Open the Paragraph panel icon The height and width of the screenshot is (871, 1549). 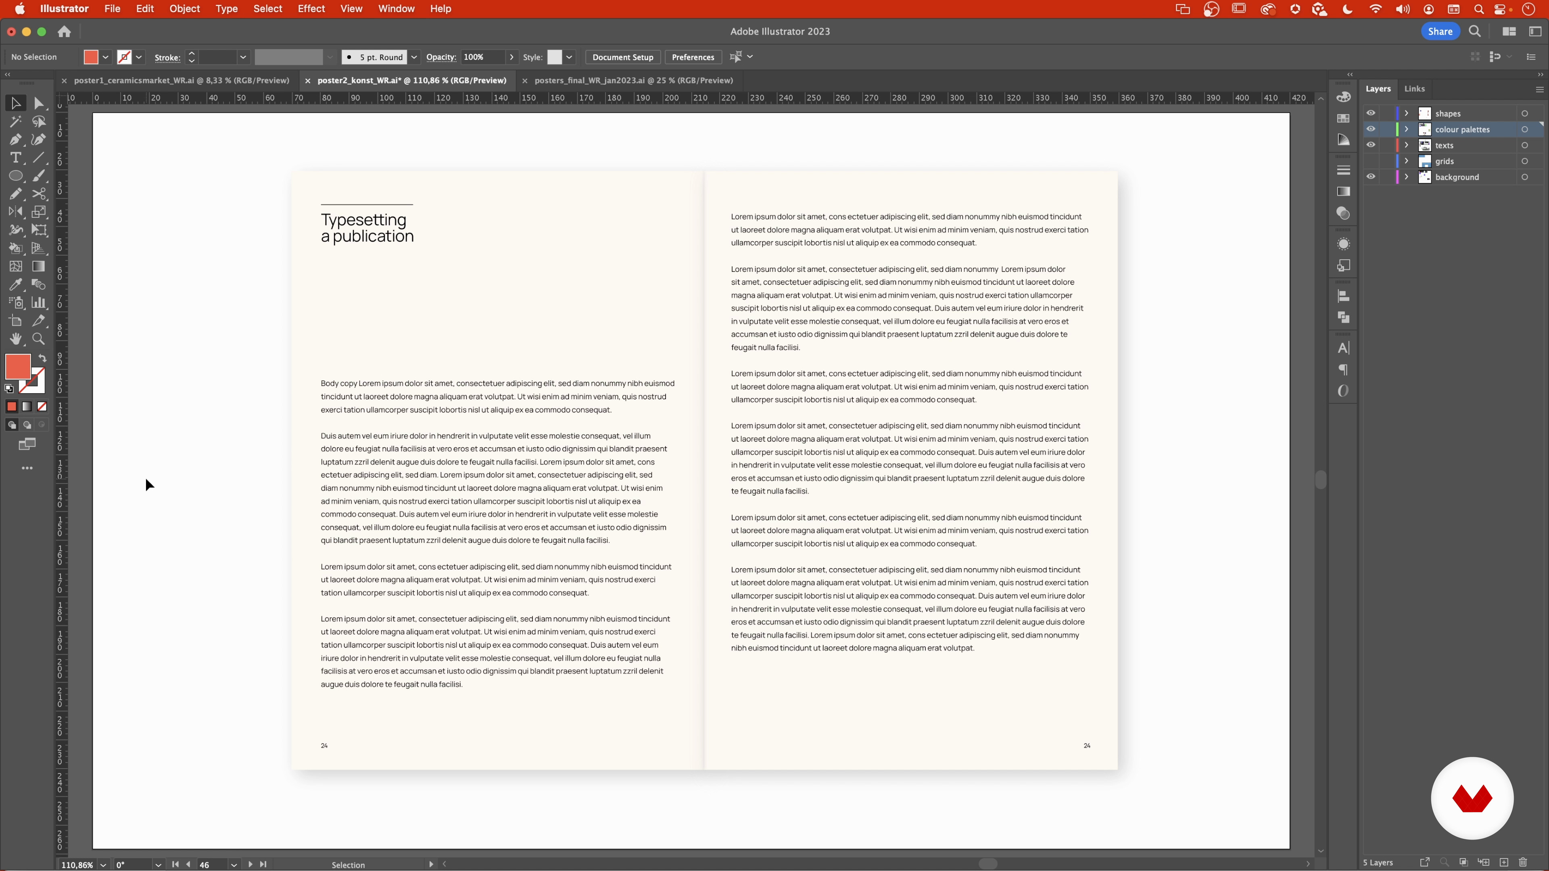[1343, 370]
